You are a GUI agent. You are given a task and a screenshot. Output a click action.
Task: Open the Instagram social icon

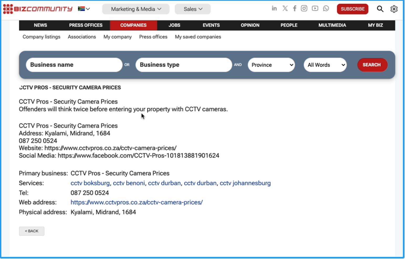tap(304, 8)
